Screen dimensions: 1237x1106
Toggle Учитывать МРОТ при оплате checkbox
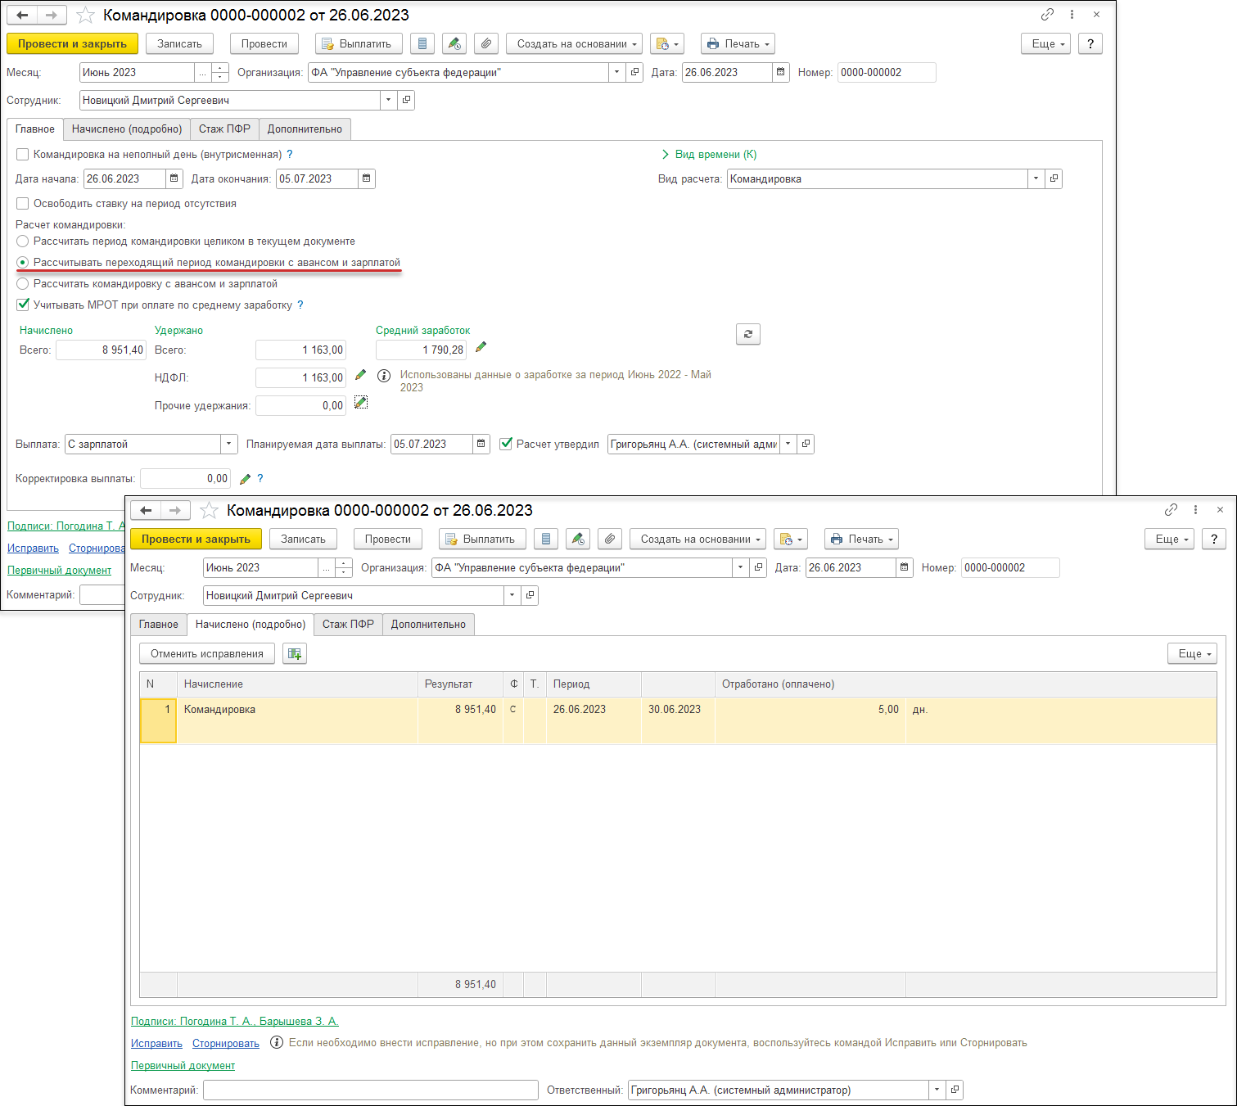(23, 305)
